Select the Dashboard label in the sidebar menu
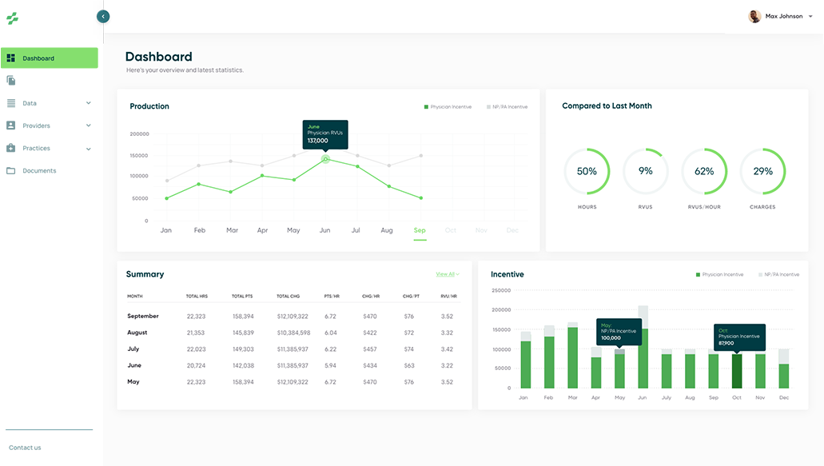 click(x=38, y=58)
